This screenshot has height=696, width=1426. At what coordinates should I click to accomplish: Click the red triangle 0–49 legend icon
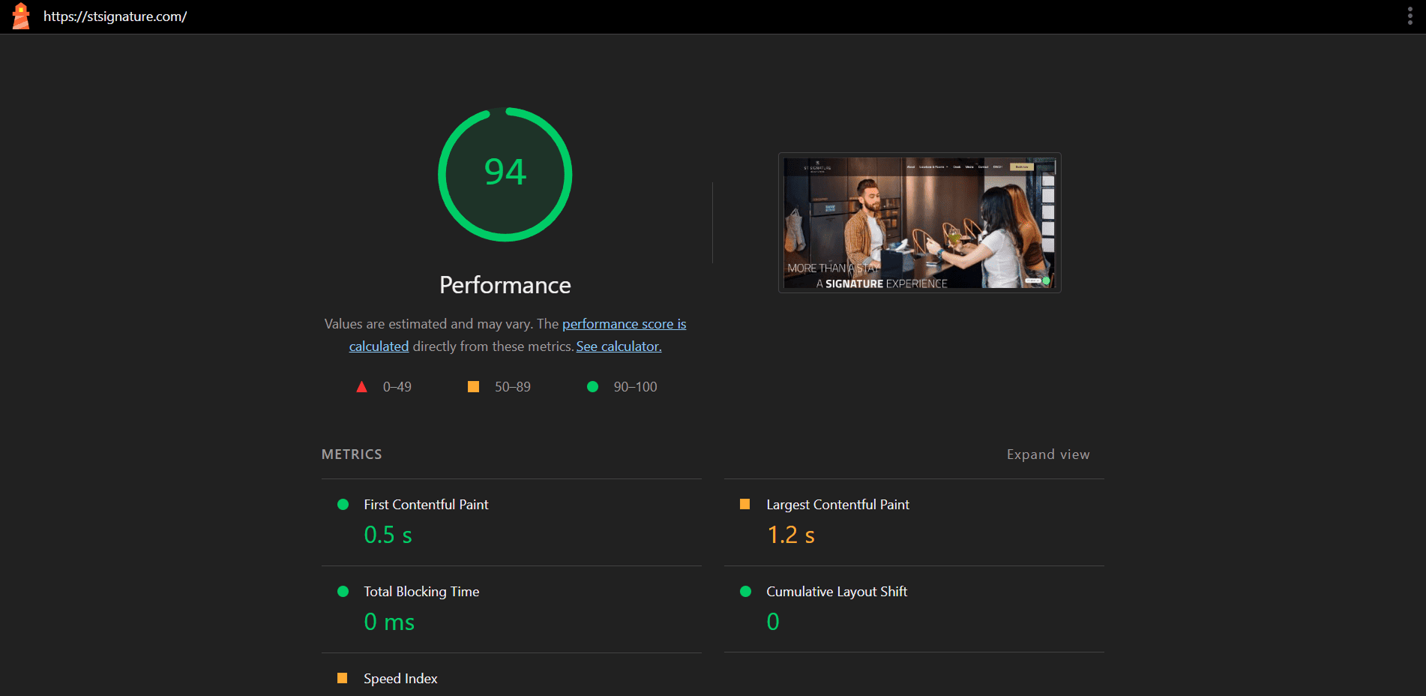tap(361, 387)
